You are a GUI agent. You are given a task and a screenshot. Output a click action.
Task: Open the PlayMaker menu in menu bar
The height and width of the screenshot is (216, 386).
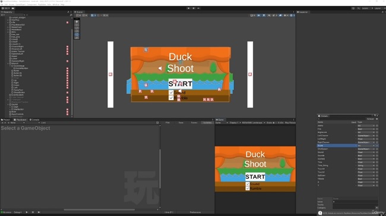[42, 4]
